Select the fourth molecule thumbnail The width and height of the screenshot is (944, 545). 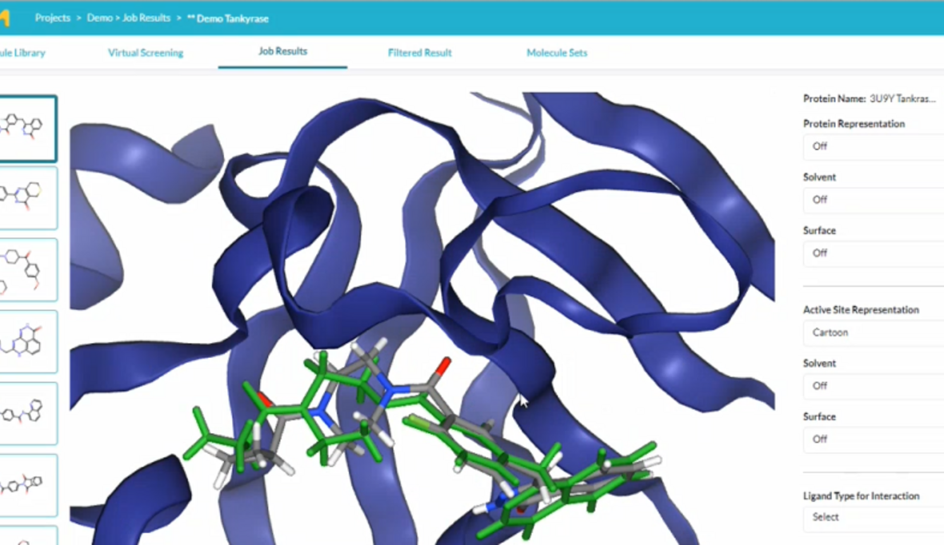coord(27,341)
